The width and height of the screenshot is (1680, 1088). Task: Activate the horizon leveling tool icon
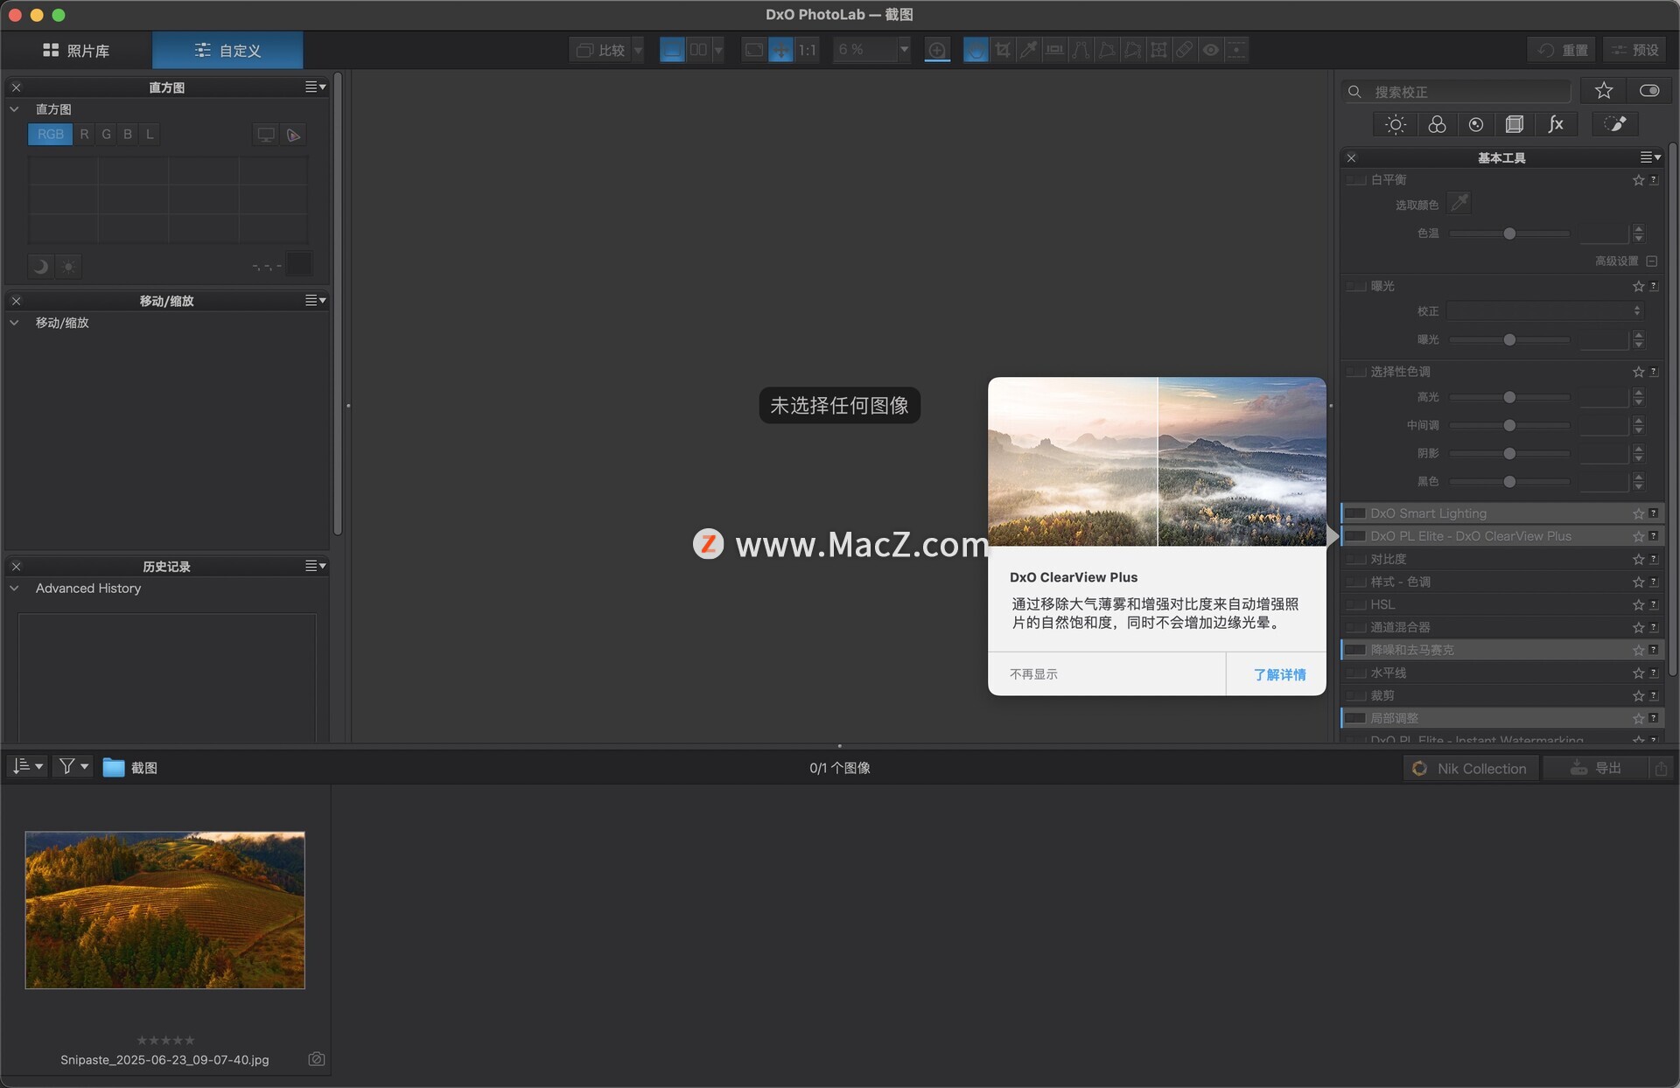tap(1055, 50)
